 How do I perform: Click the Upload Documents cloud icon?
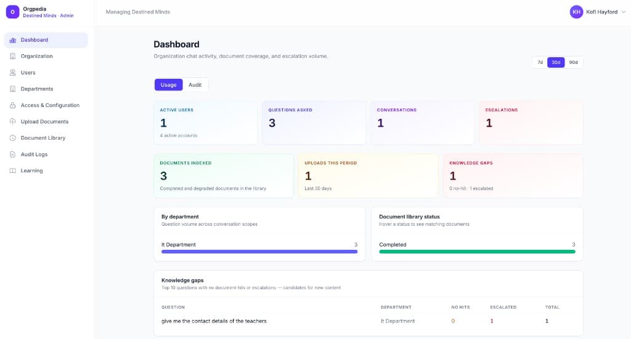pyautogui.click(x=12, y=121)
